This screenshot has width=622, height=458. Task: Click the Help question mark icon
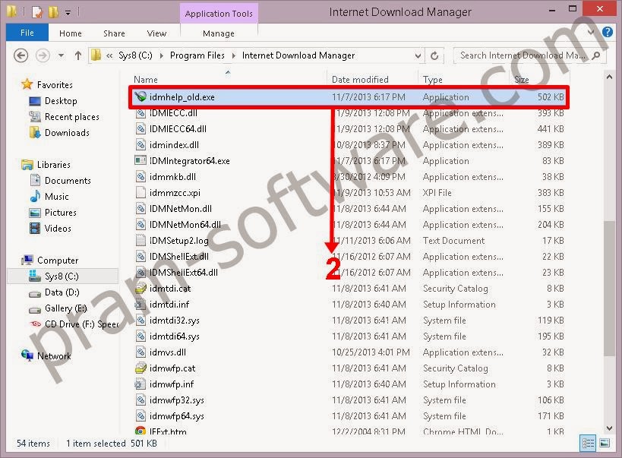click(605, 33)
